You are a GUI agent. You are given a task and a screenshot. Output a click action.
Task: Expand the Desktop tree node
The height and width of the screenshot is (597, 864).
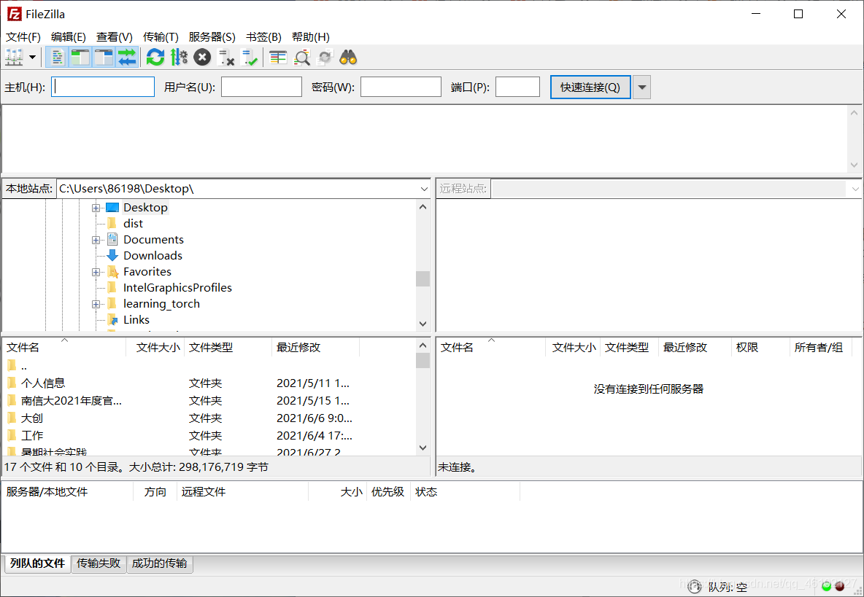[x=96, y=208]
